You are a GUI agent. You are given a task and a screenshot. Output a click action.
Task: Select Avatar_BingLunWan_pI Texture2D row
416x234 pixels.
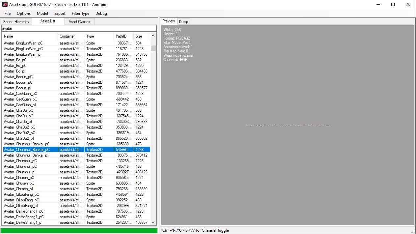click(76, 54)
